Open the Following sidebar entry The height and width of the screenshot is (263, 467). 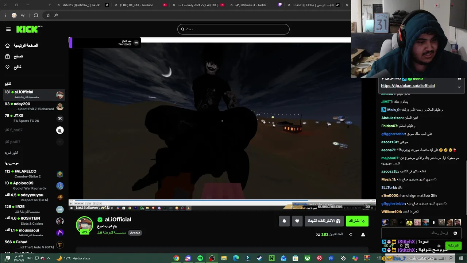pos(13,67)
